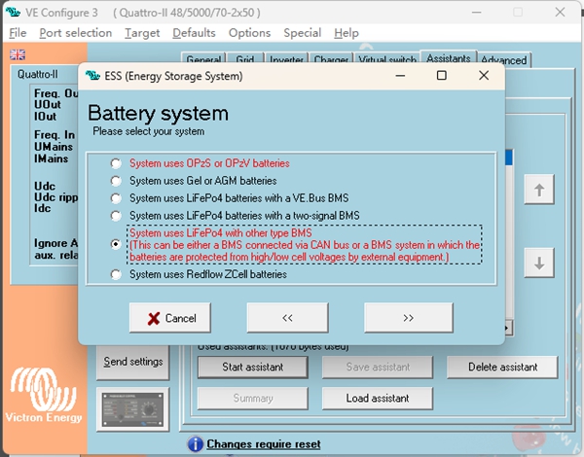This screenshot has height=457, width=584.
Task: Click the VE Configure title bar app icon
Action: click(13, 13)
